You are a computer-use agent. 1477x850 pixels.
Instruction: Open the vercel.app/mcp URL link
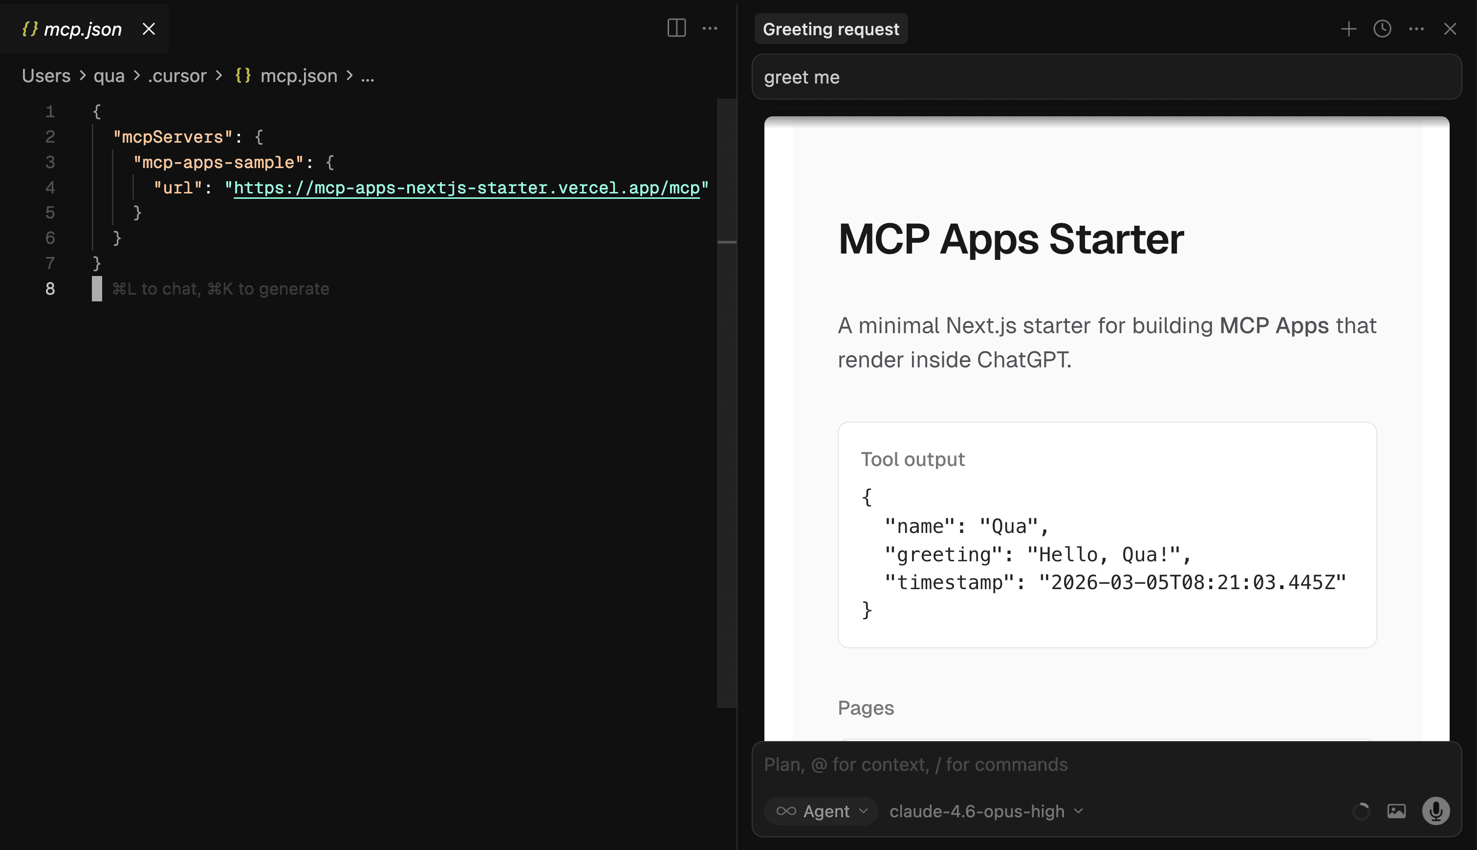(x=467, y=188)
